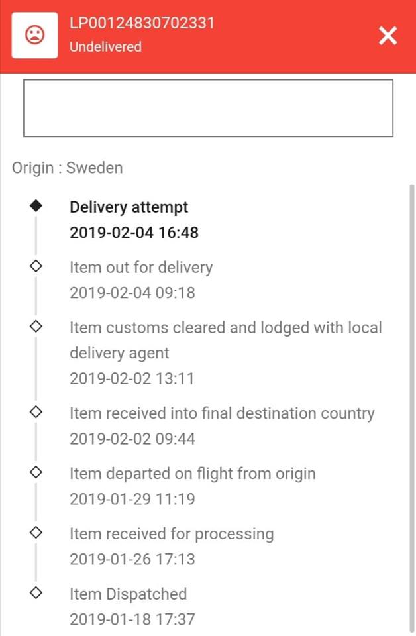416x636 pixels.
Task: Click the filled diamond marker for Delivery attempt
Action: coord(36,206)
